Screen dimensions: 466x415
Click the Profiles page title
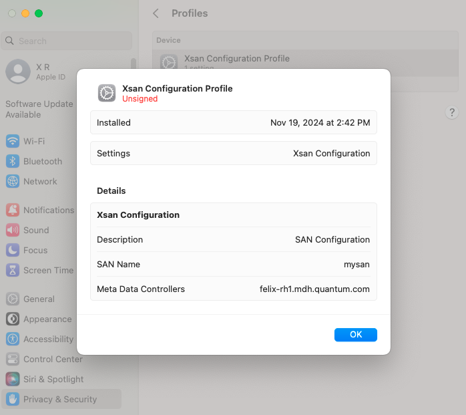(190, 13)
